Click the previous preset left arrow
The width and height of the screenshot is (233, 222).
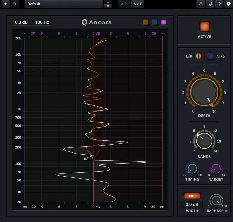6,4
